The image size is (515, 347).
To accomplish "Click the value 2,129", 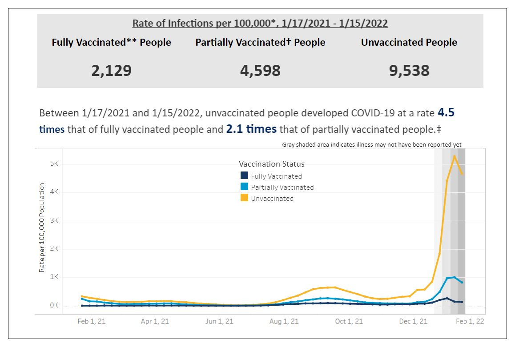I will point(111,71).
